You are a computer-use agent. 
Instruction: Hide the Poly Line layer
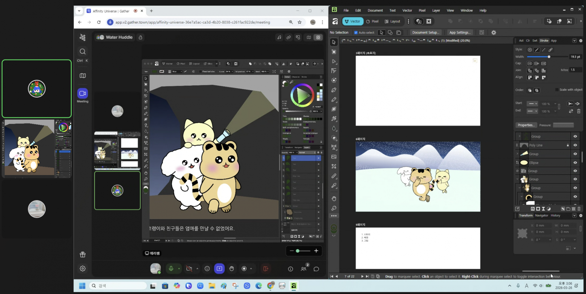pos(575,145)
